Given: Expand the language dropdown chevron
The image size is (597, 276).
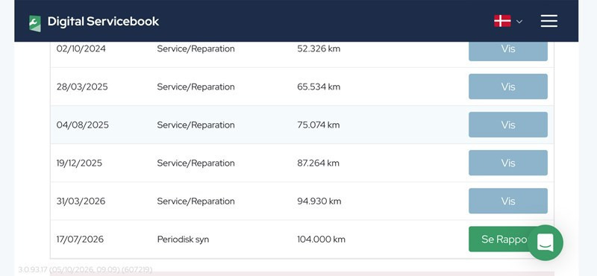Looking at the screenshot, I should pyautogui.click(x=519, y=22).
